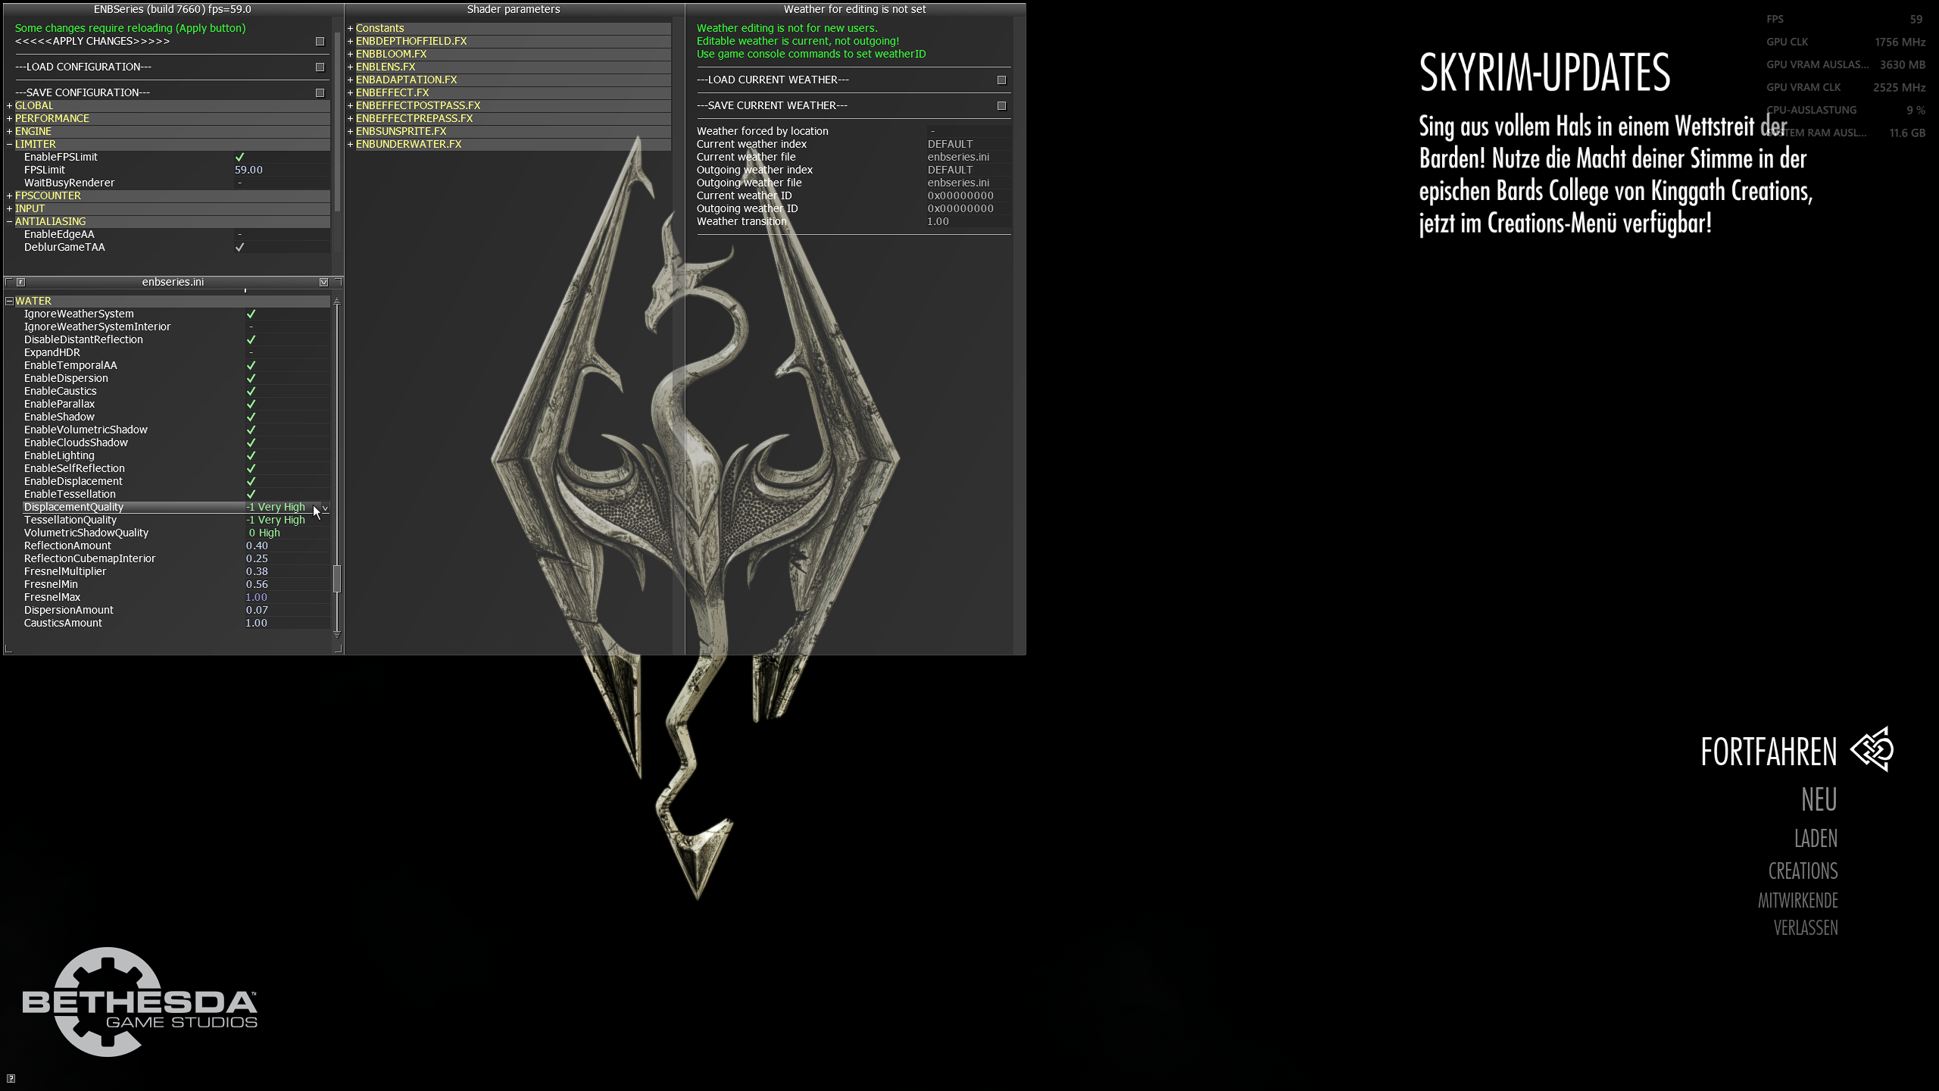Click the V iconify button of enbseries.ini
1939x1091 pixels.
(324, 282)
